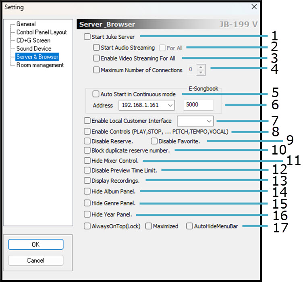Enable Video Streaming For All option
This screenshot has height=282, width=305.
coord(96,58)
